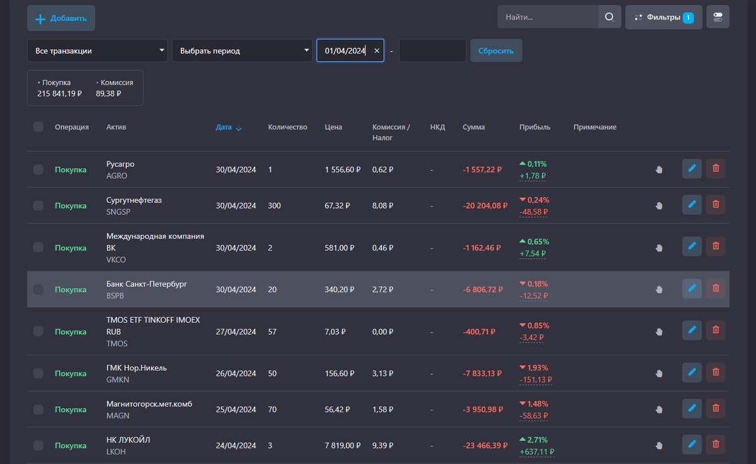Click the +1,78 ₽ profit value
This screenshot has width=756, height=464.
coord(532,176)
